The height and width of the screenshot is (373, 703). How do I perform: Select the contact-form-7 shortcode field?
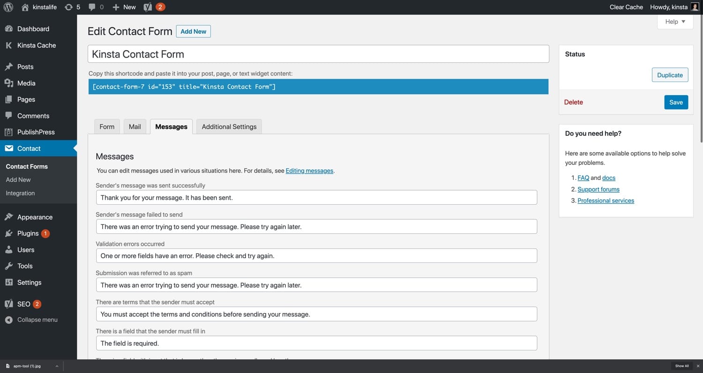coord(318,87)
